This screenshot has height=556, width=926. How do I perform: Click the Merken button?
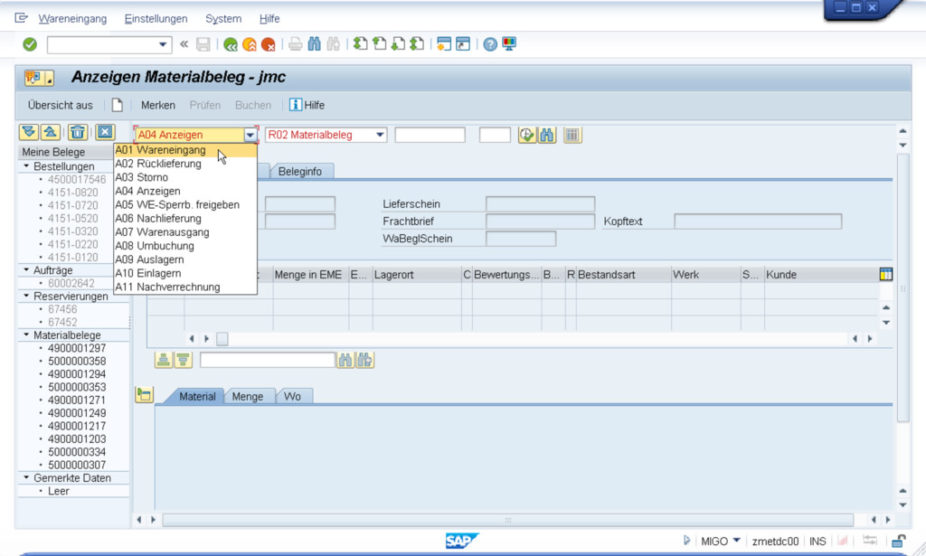158,106
